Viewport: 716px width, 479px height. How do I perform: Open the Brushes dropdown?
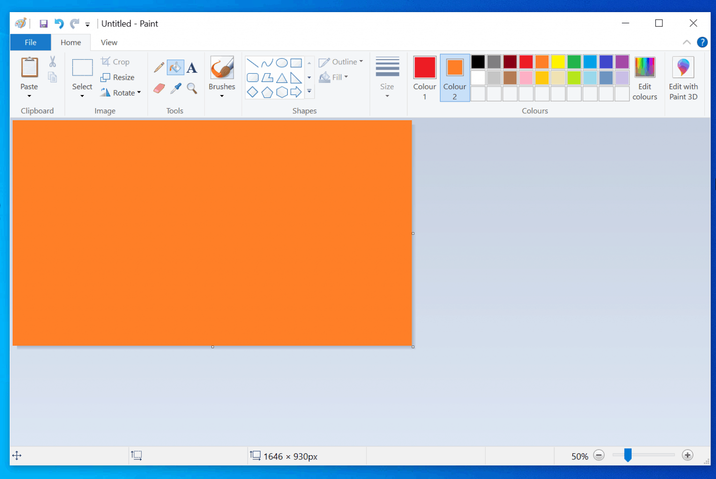[x=222, y=77]
